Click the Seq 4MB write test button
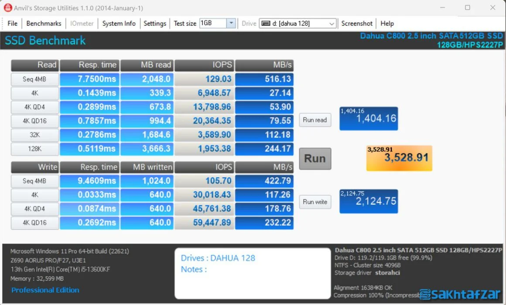The image size is (506, 305). click(34, 181)
